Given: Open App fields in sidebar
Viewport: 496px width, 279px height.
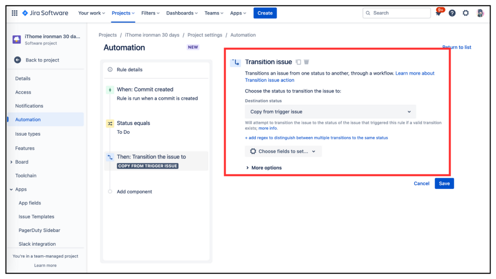Looking at the screenshot, I should 30,203.
